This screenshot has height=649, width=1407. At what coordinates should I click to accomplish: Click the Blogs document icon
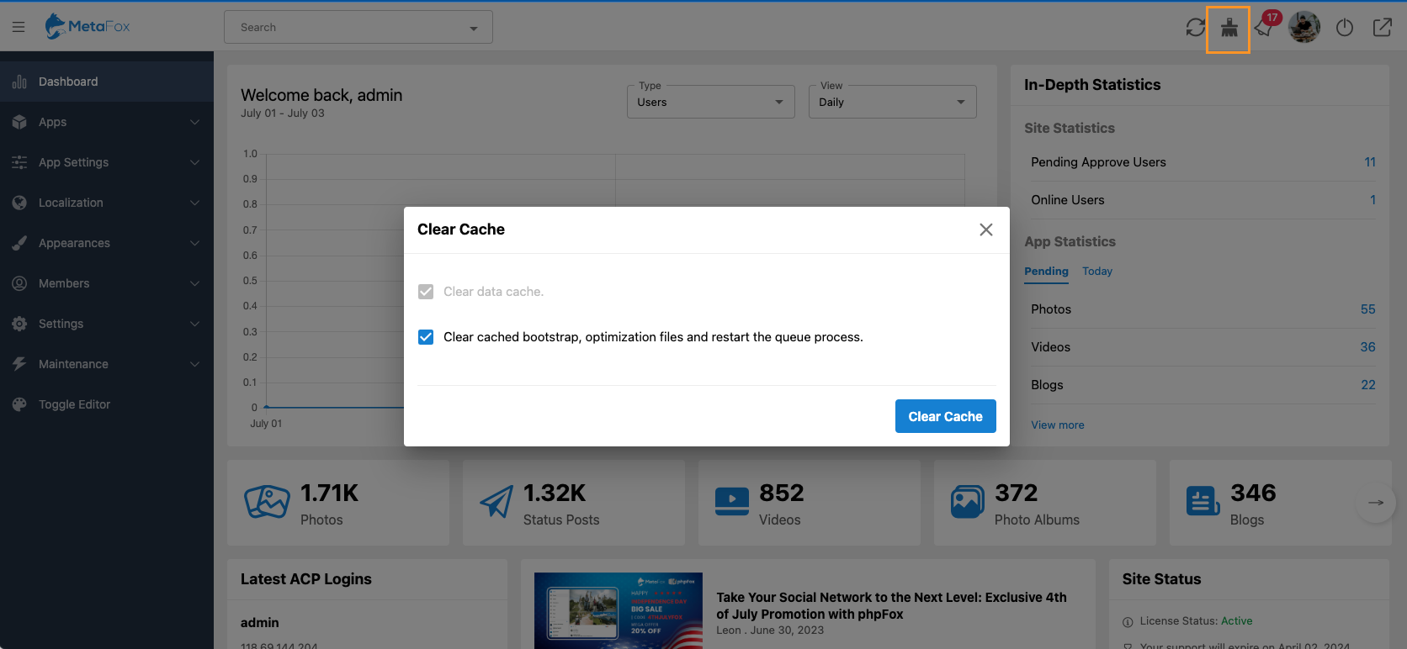click(1203, 501)
